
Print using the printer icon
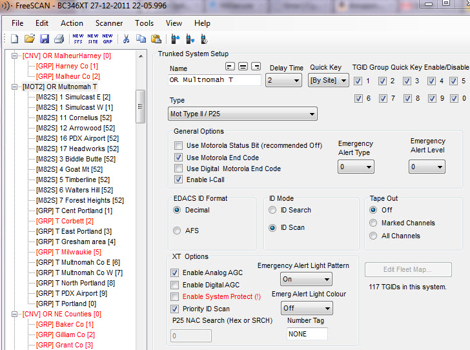59,39
